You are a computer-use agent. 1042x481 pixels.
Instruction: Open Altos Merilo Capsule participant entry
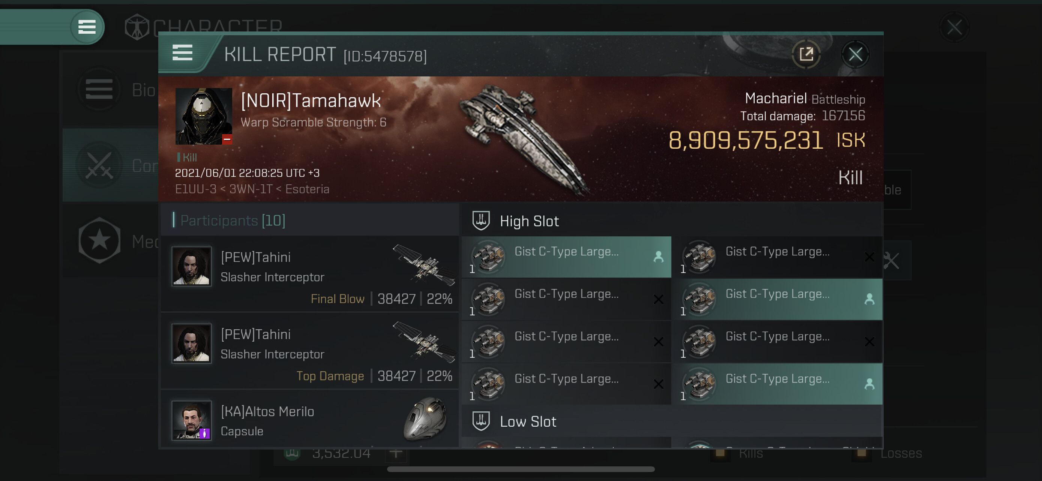[310, 420]
